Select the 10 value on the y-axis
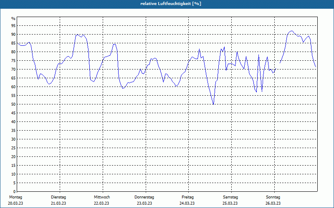The image size is (334, 208). coord(13,174)
